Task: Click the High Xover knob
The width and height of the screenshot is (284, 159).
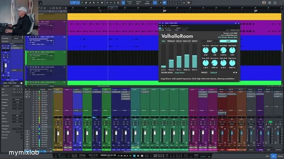Action: tap(232, 63)
